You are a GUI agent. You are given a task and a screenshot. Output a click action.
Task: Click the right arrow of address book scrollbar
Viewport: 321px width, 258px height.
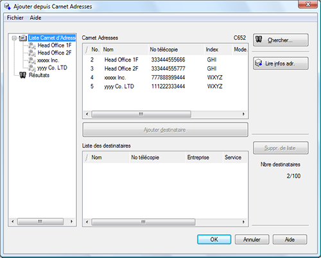(243, 114)
